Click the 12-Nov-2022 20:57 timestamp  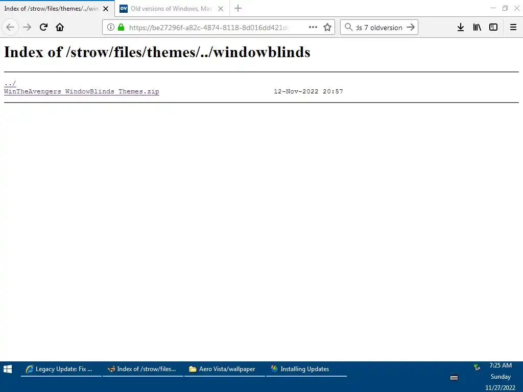[308, 91]
